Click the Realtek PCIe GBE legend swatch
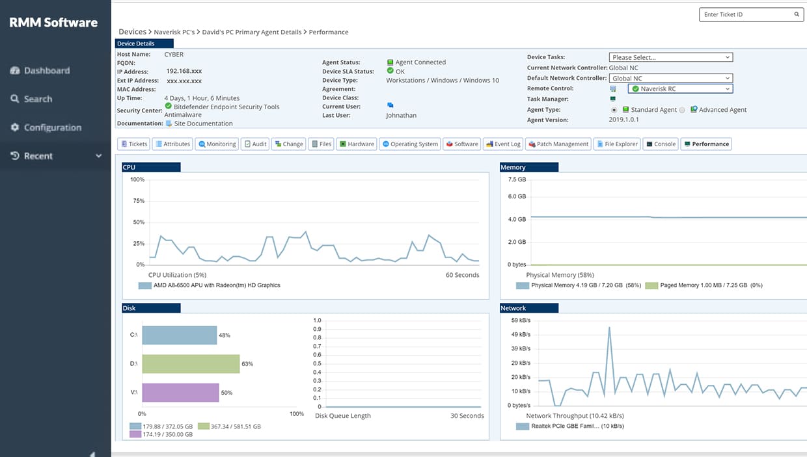 coord(522,426)
